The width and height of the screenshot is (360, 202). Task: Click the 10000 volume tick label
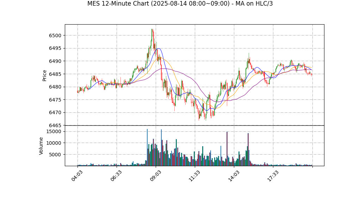(54, 143)
